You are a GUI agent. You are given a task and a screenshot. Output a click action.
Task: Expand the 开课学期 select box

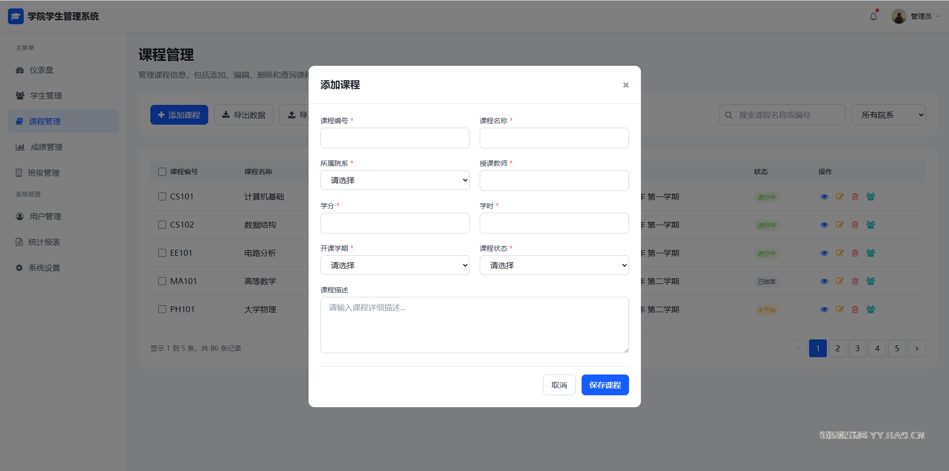click(395, 265)
